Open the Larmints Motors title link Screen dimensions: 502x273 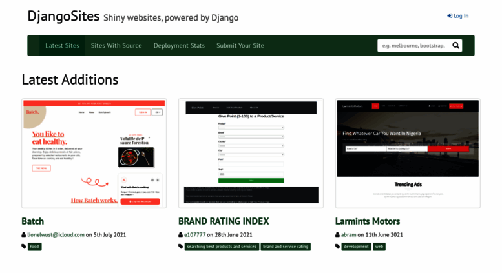368,221
